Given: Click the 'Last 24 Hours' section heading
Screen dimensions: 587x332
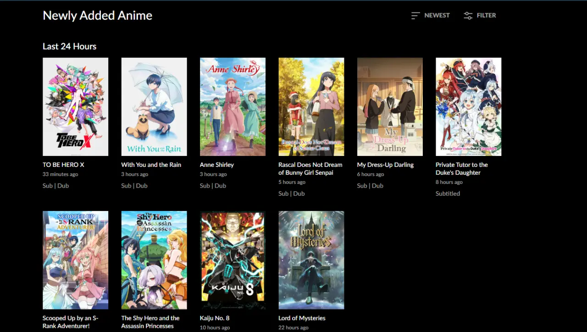Looking at the screenshot, I should click(x=70, y=46).
